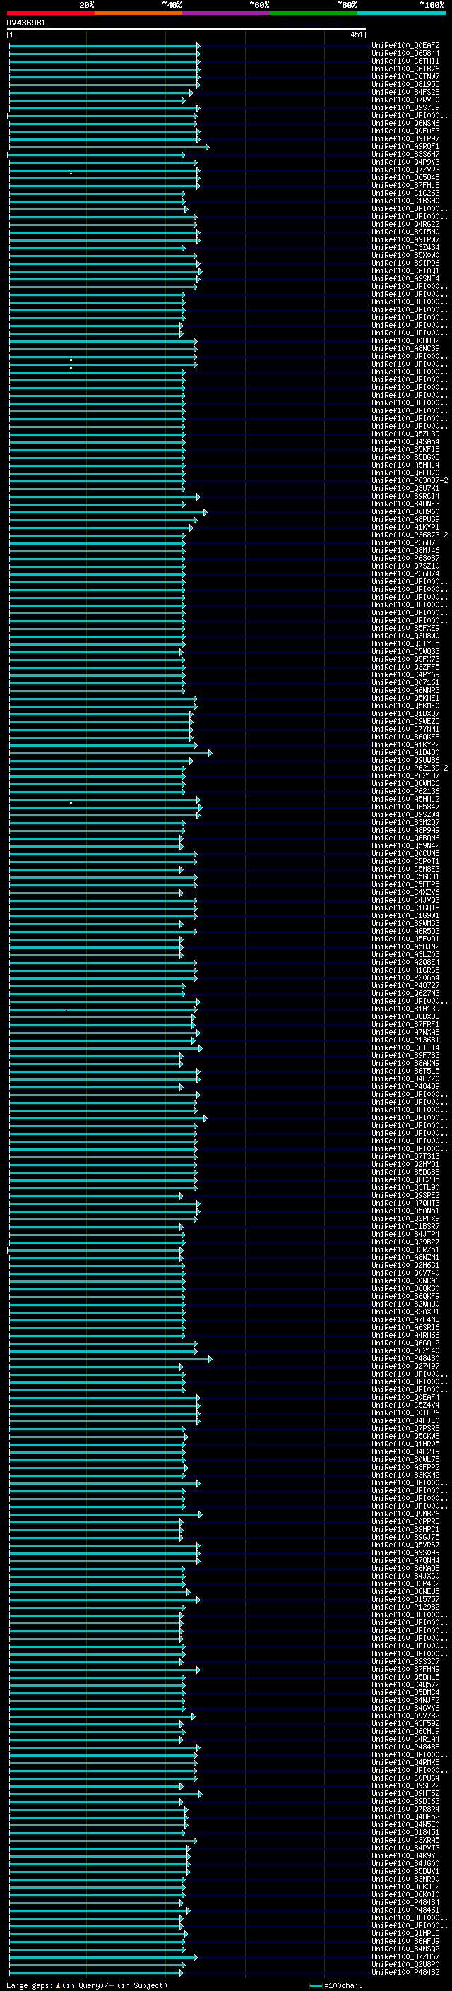The height and width of the screenshot is (1991, 452).
Task: Select hit label UniRef100_Q59N42
Action: (x=405, y=845)
